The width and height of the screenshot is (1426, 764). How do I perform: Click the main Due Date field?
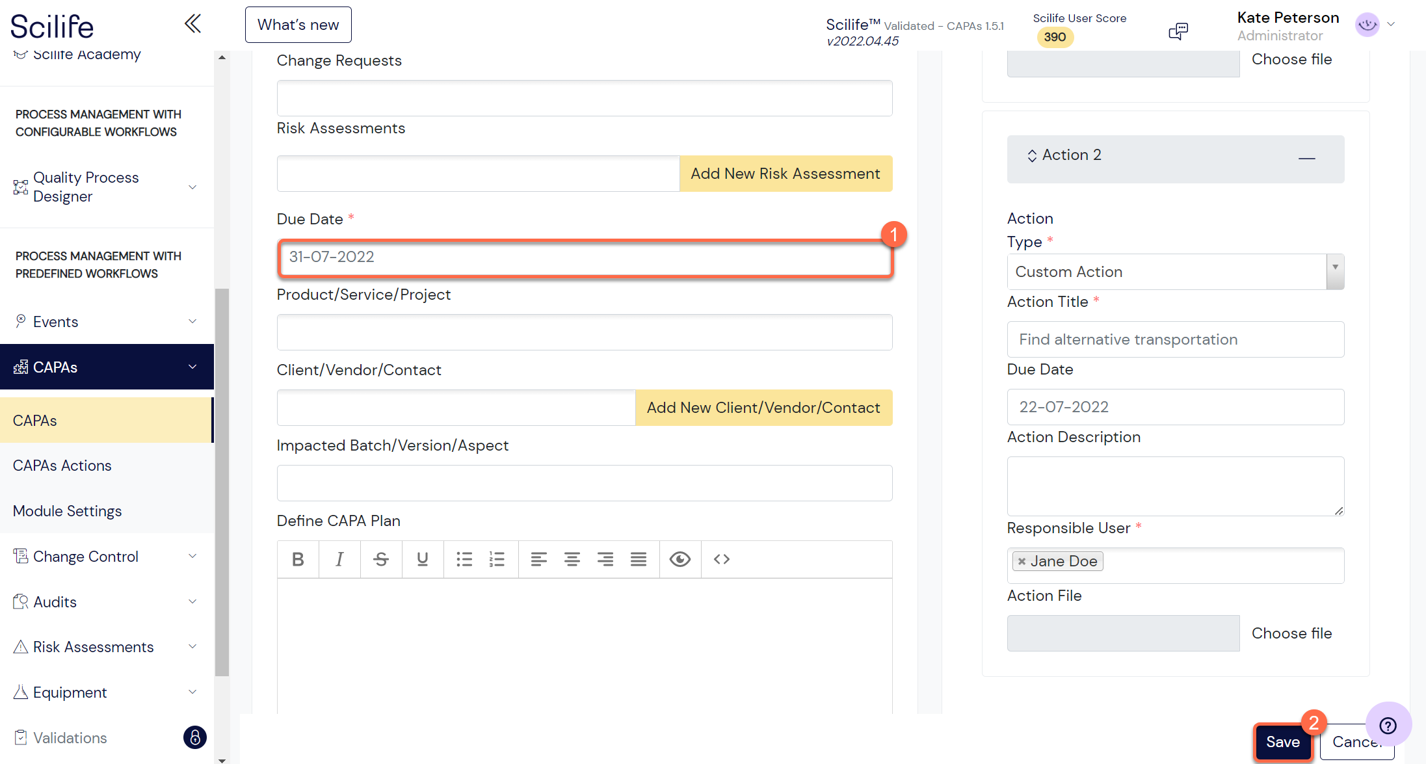pos(585,257)
